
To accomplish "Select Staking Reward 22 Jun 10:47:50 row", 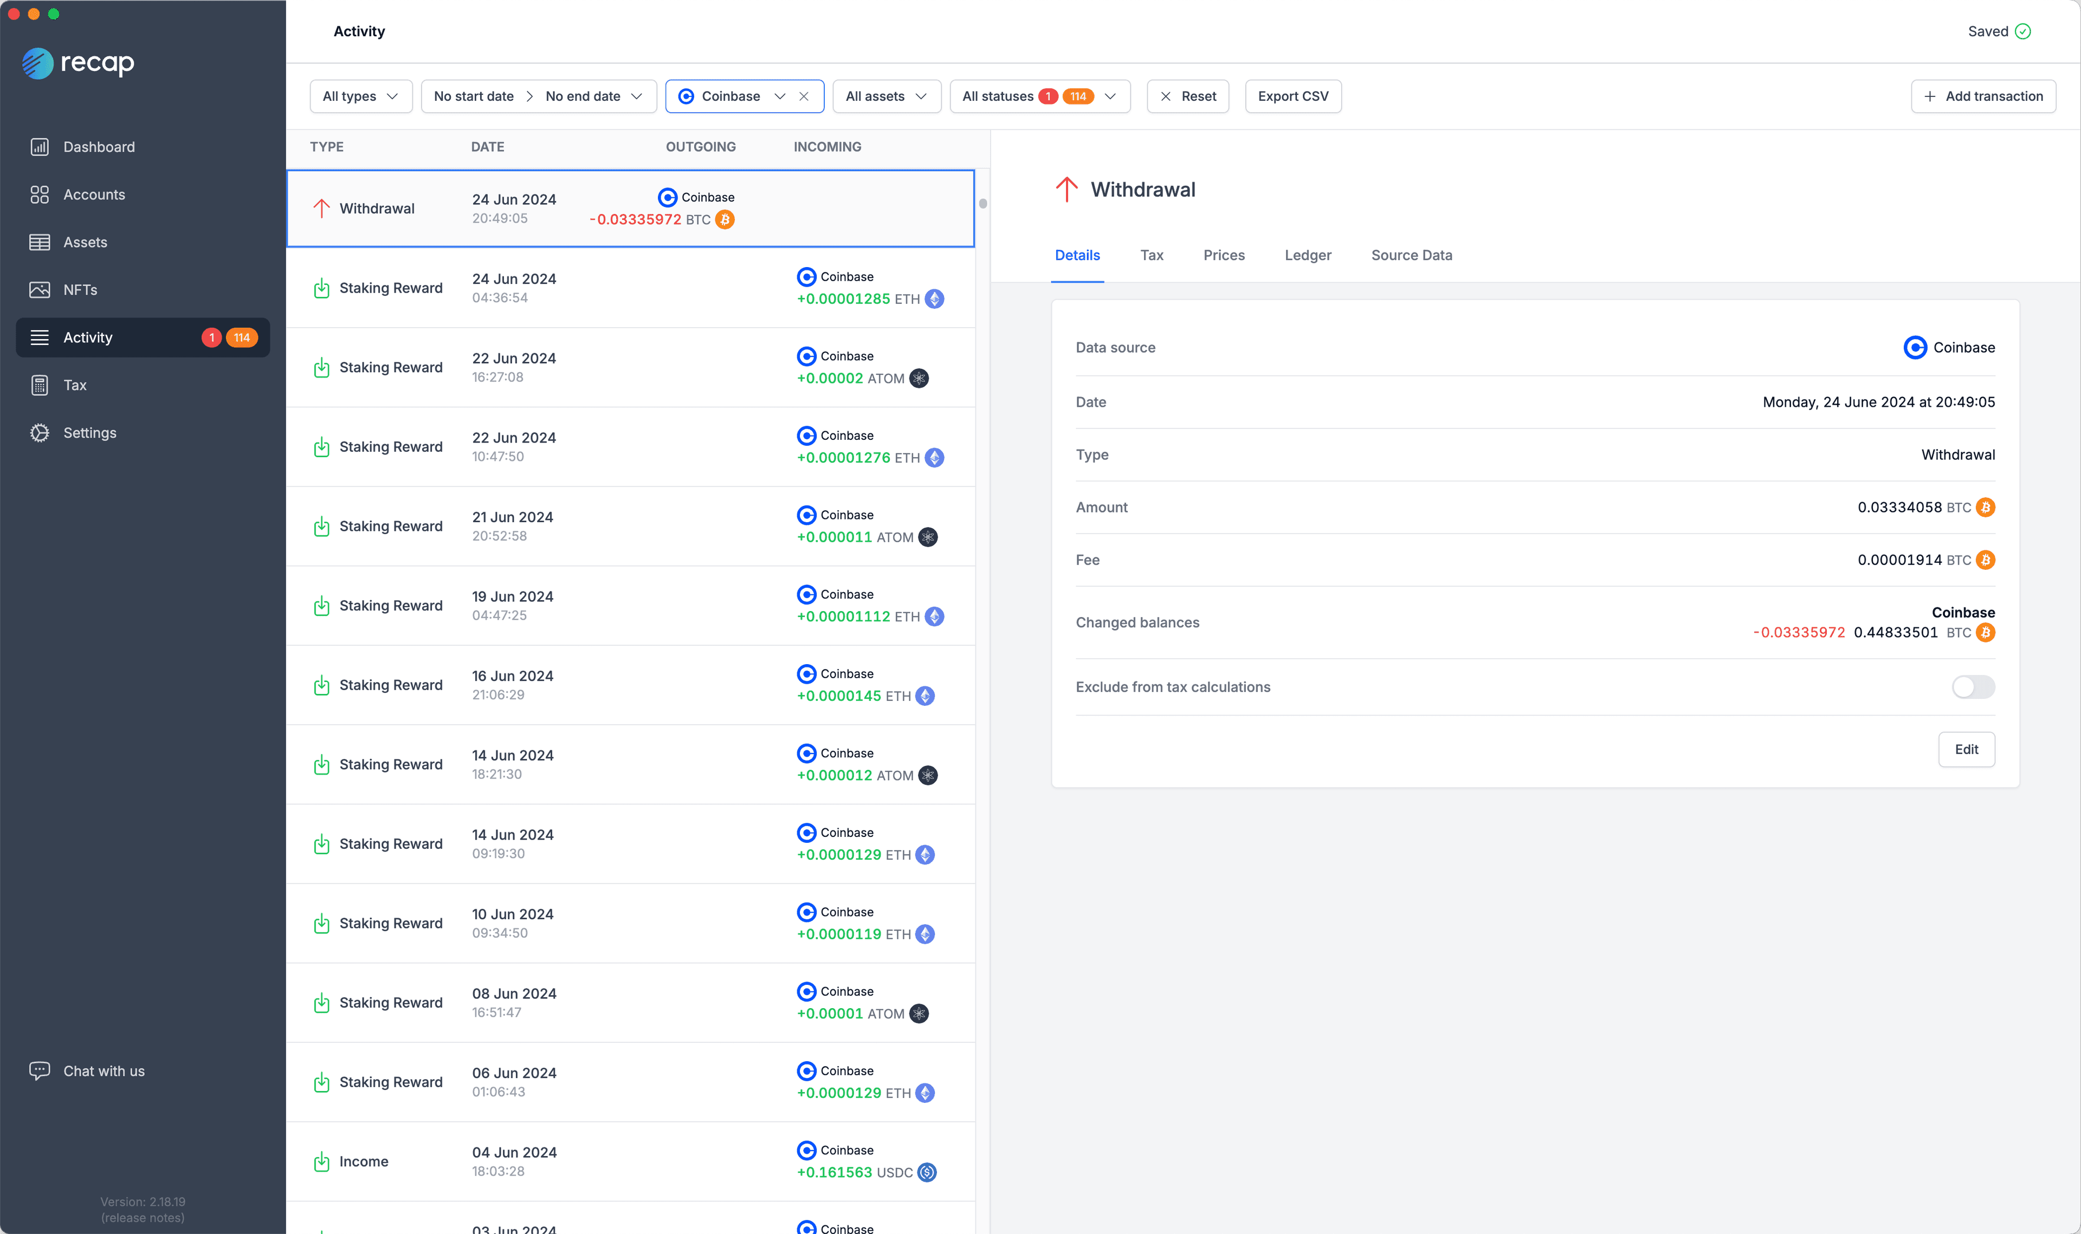I will pos(630,446).
